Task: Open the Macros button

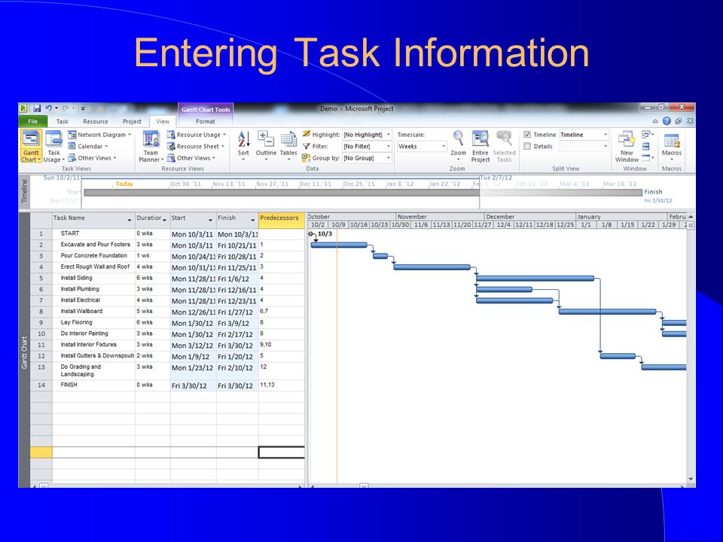Action: (671, 145)
